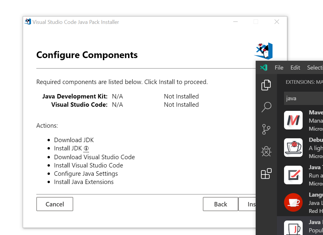
Task: Click Visual Studio Code 'Not Installed' status
Action: pyautogui.click(x=181, y=105)
